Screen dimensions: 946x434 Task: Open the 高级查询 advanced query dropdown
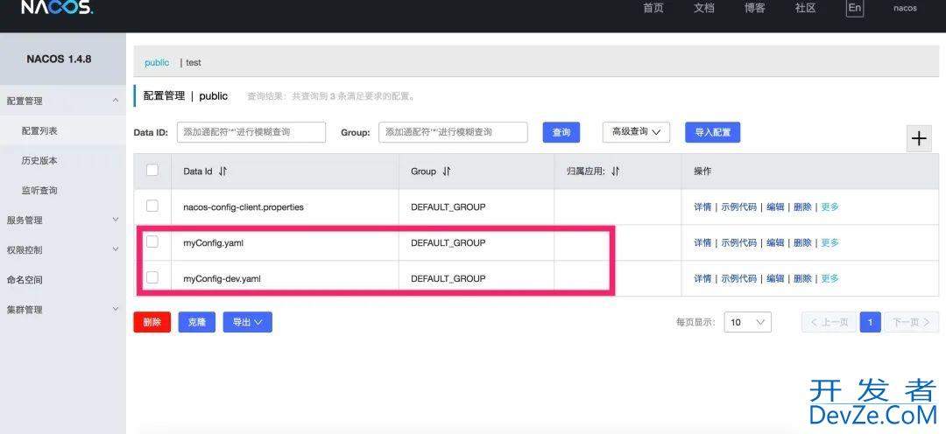pos(636,132)
